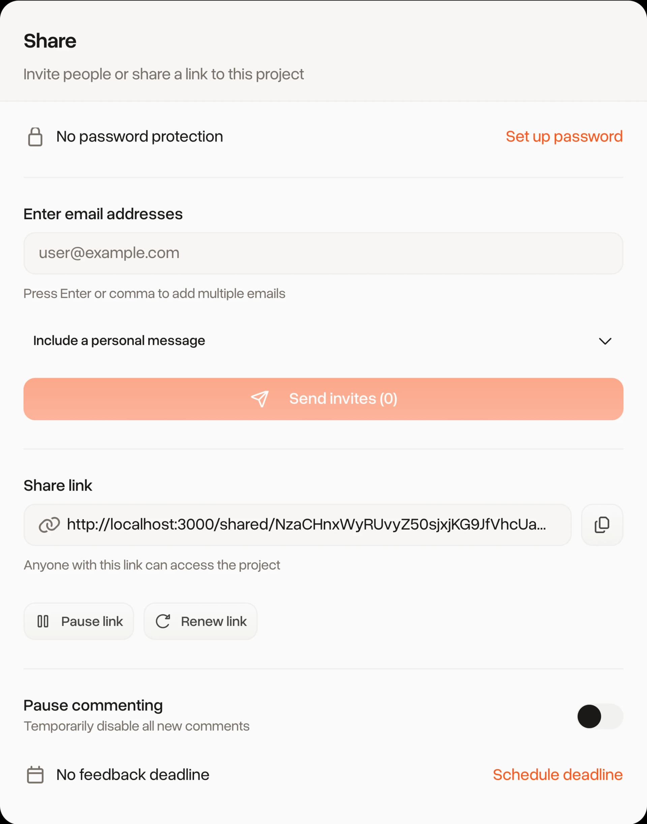
Task: Click the "Set up password" link
Action: pos(564,136)
